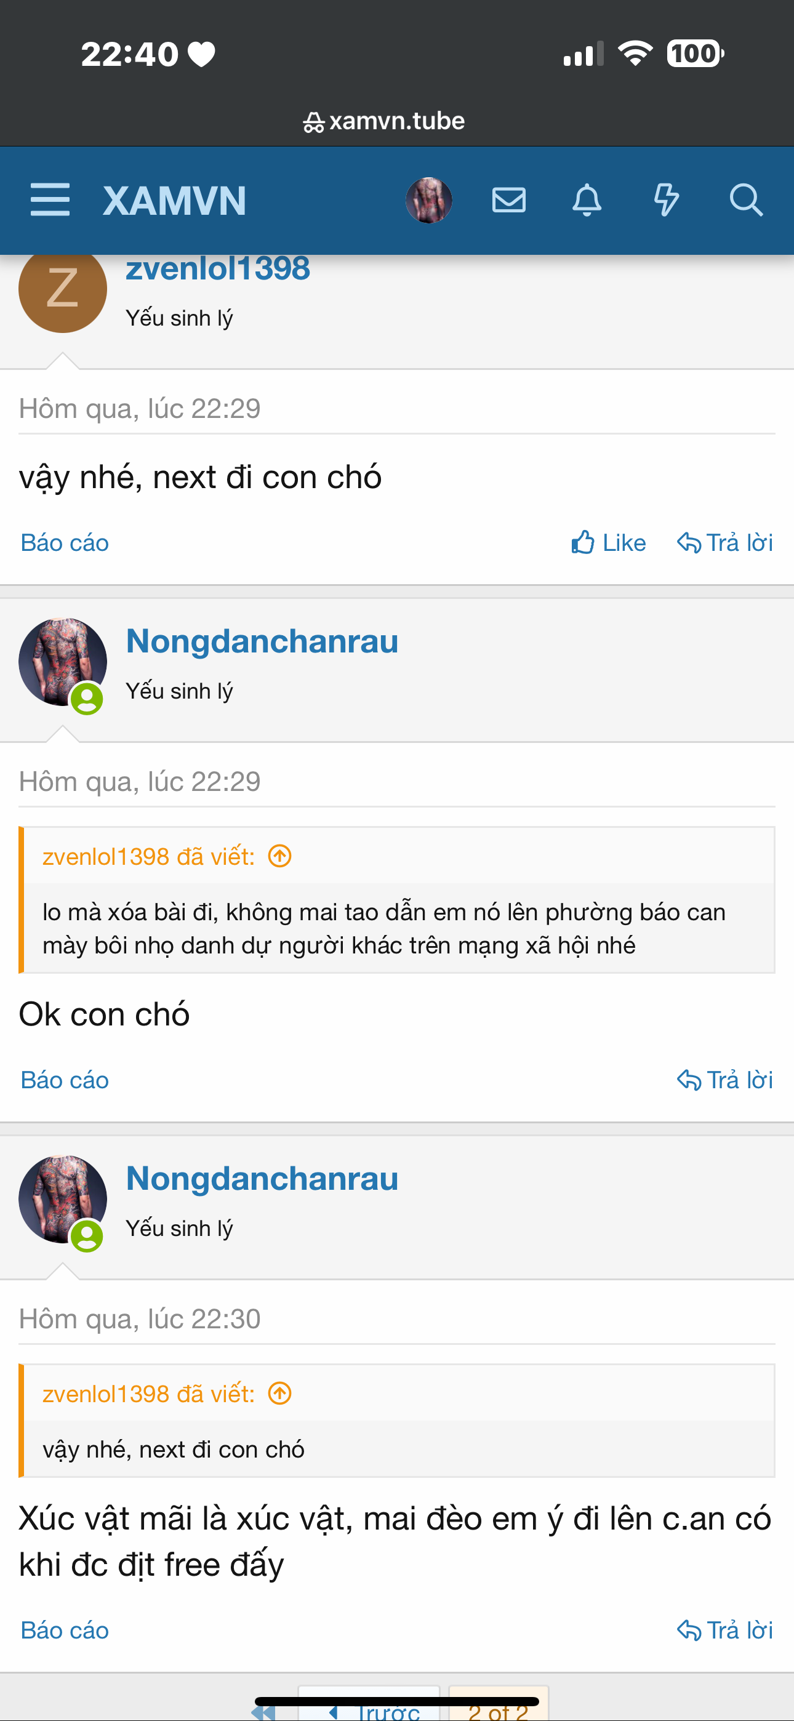Open zvenlol1398's username profile link

(218, 270)
